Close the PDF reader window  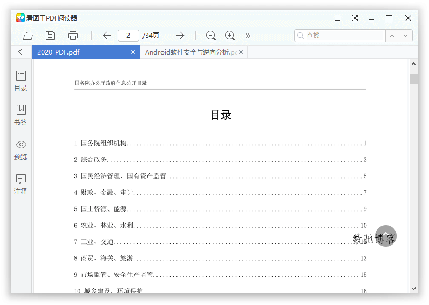[408, 18]
